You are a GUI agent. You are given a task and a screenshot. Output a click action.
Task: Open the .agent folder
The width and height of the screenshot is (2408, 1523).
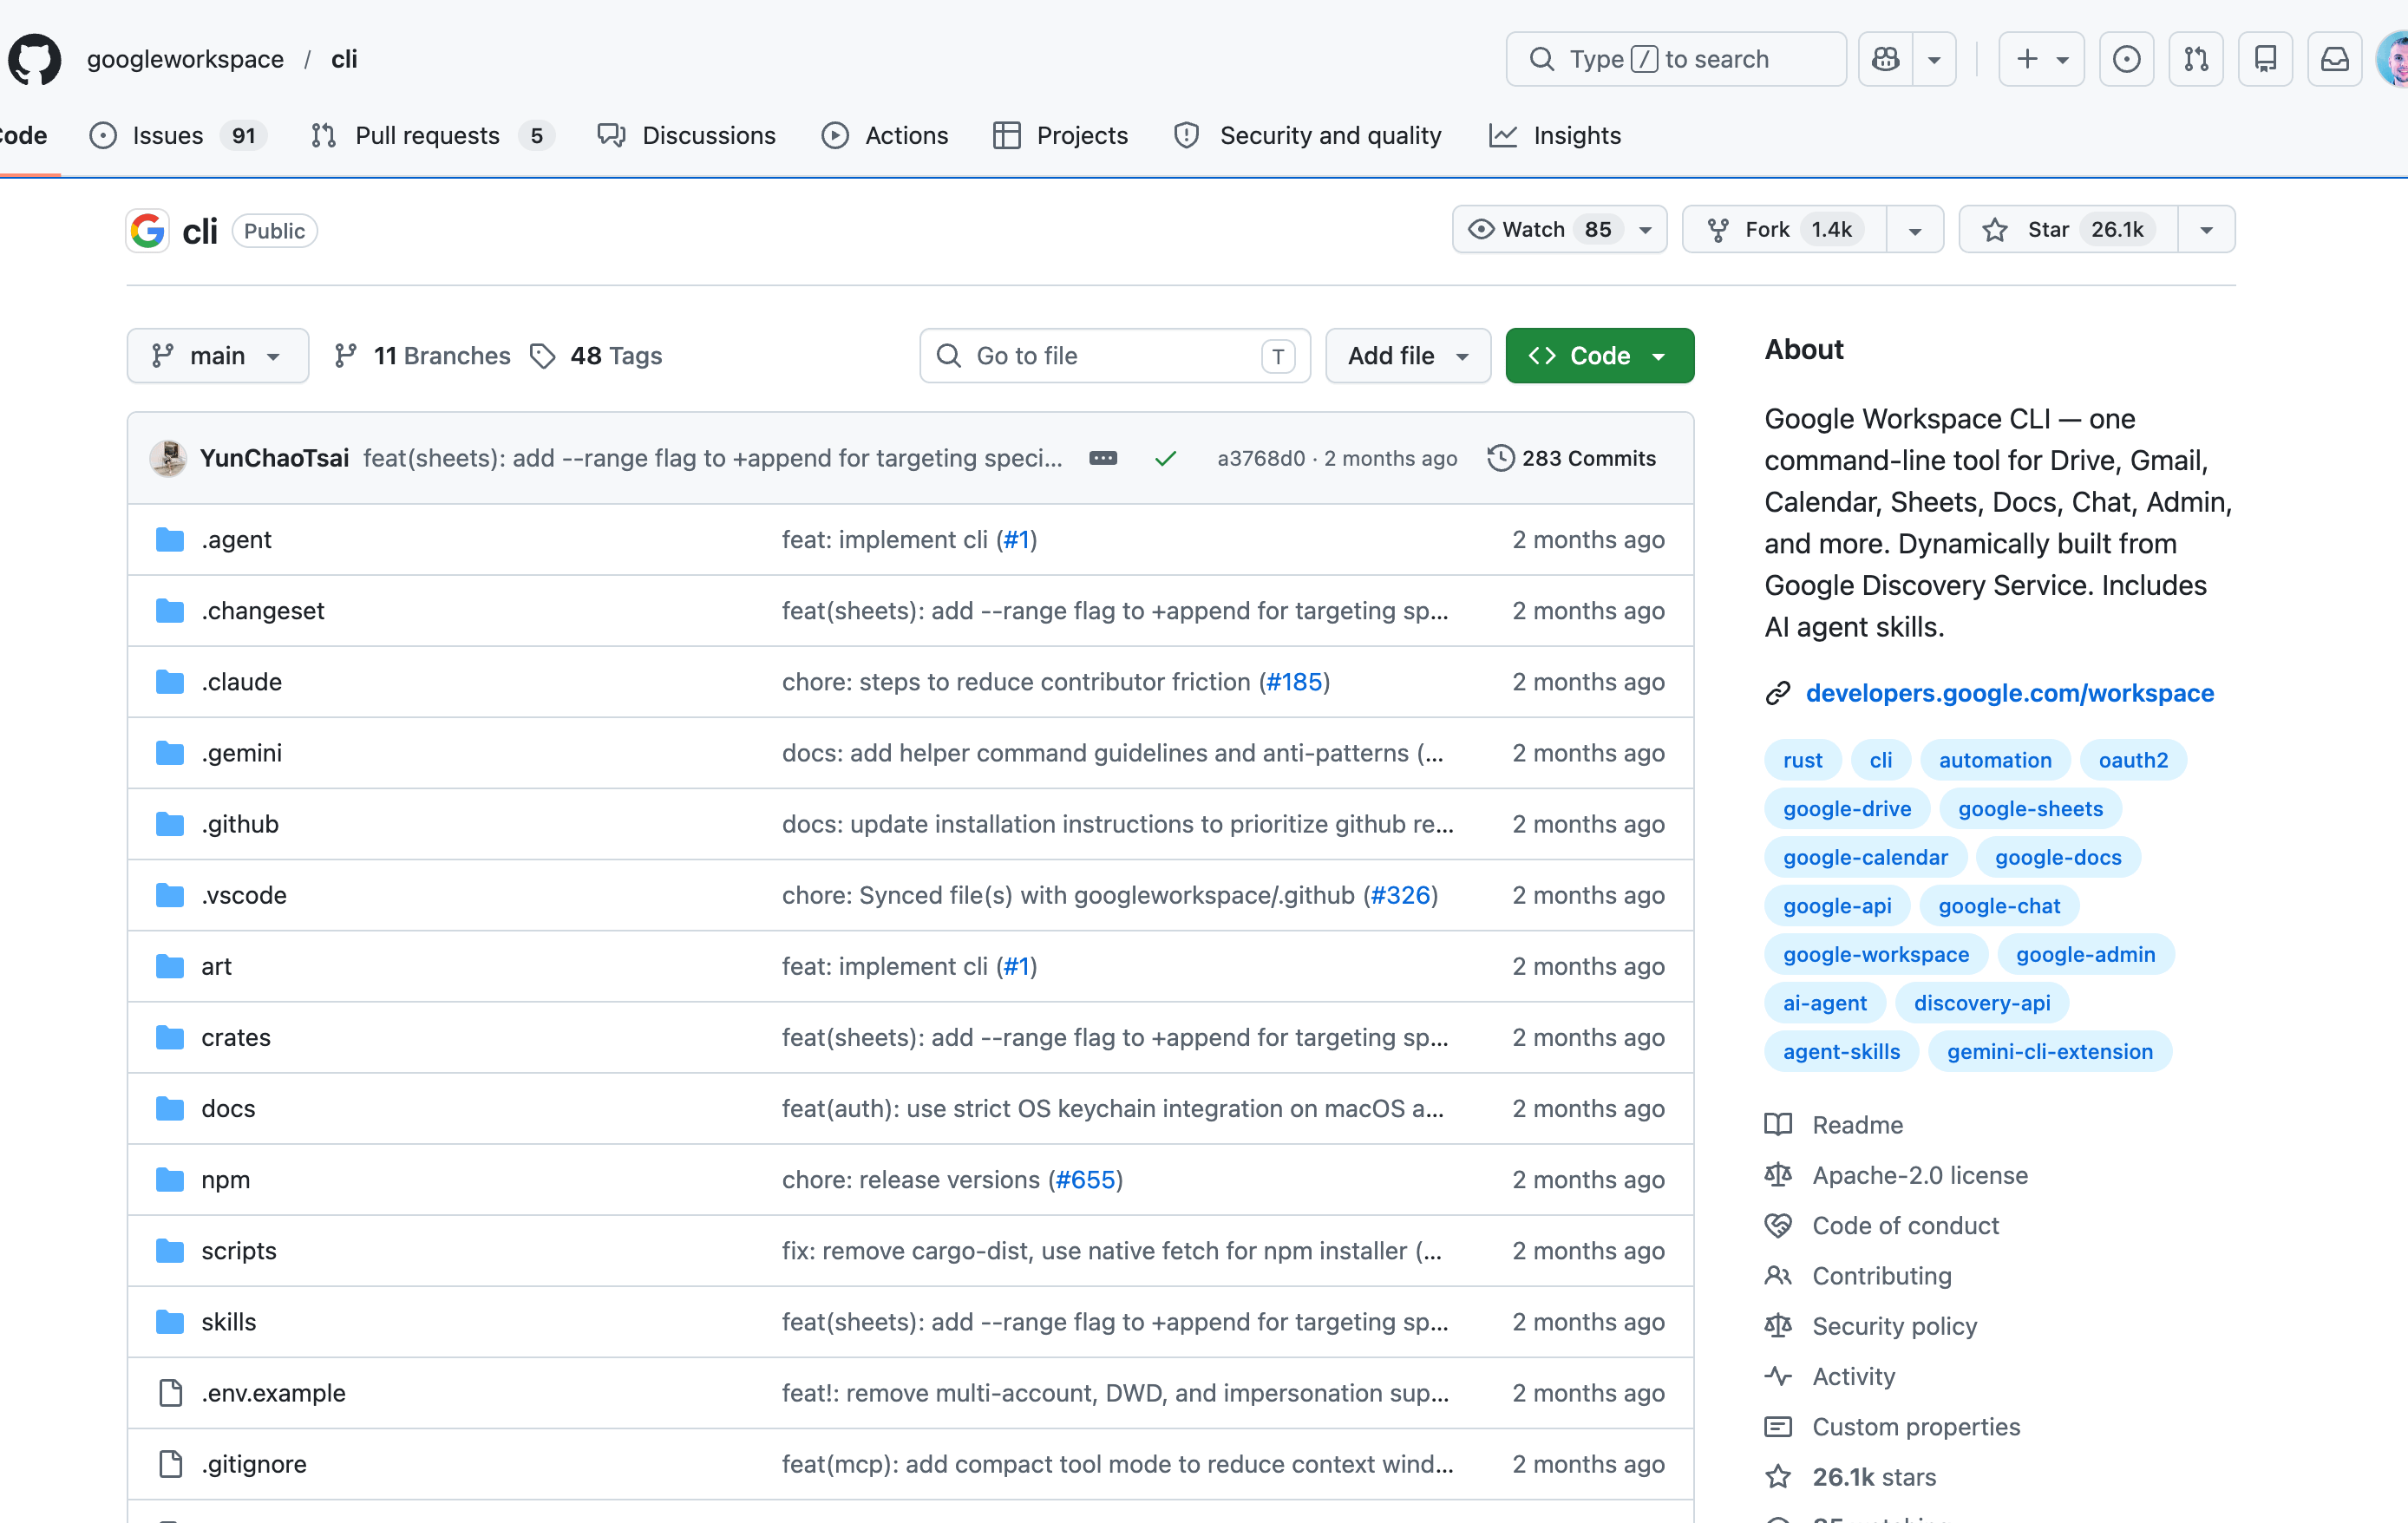tap(236, 540)
